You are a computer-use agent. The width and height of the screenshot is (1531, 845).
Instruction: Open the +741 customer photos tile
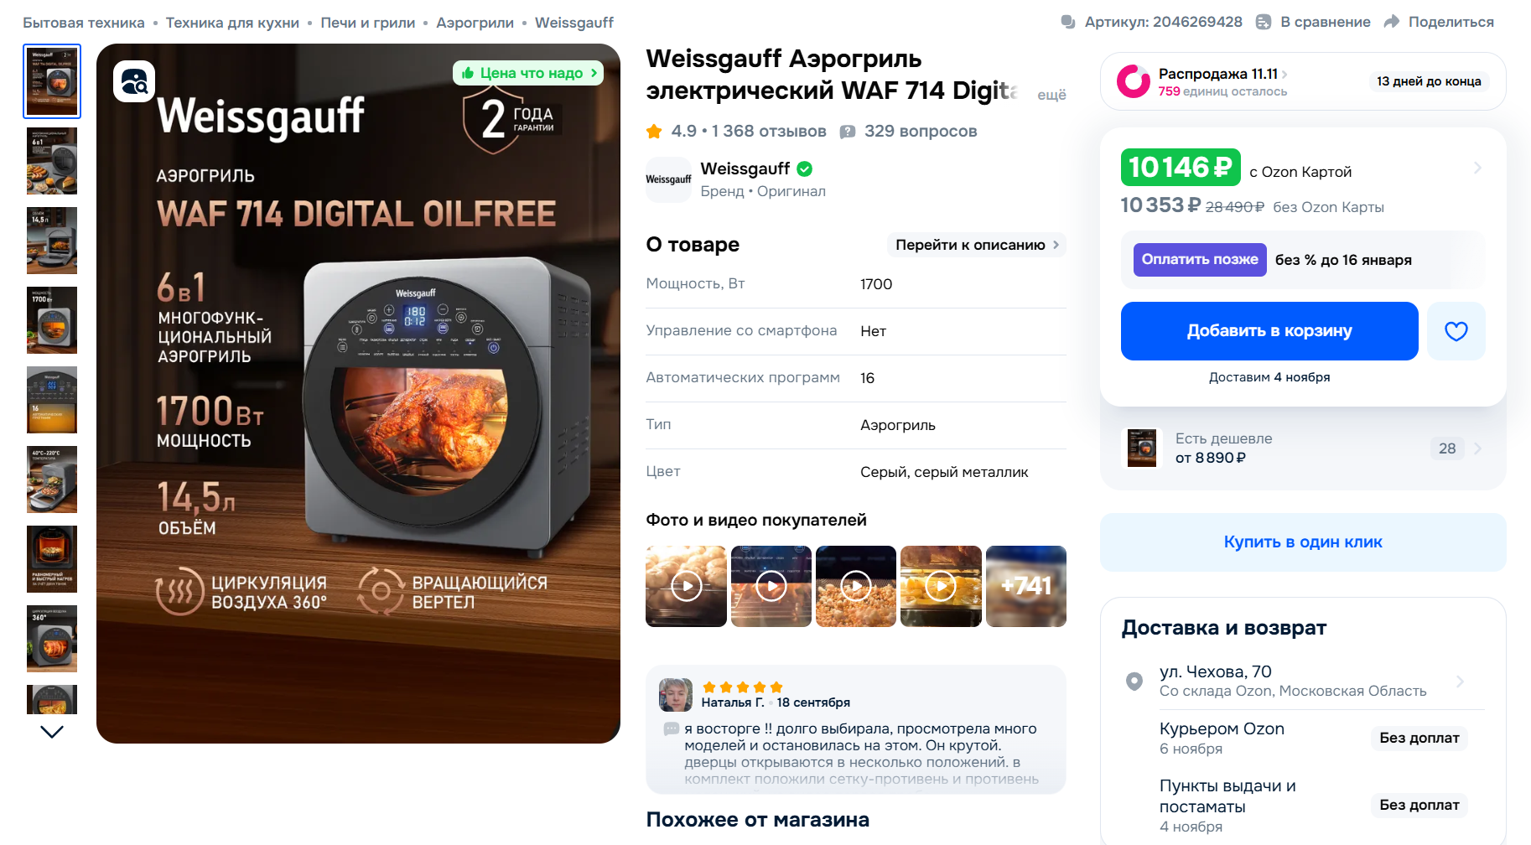1026,586
